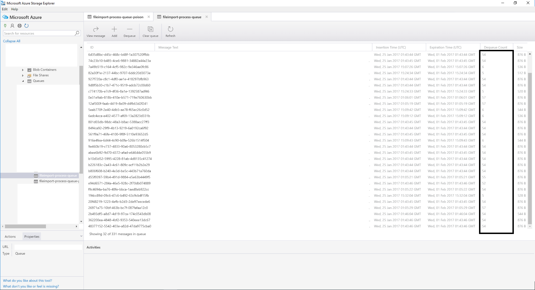The image size is (535, 290).
Task: Click the Collapse All link
Action: tap(12, 41)
